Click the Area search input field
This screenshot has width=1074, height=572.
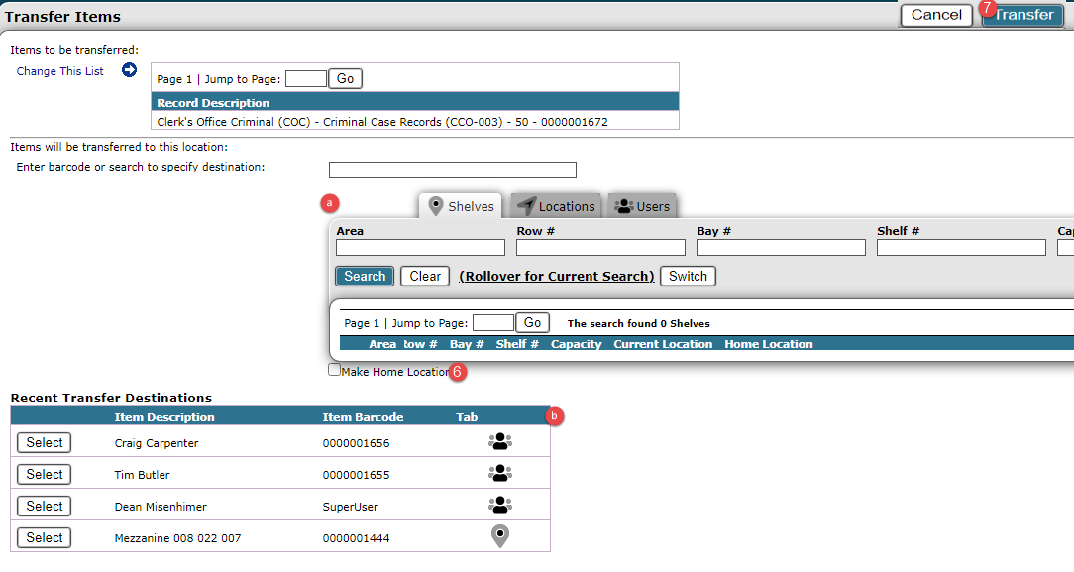tap(420, 248)
